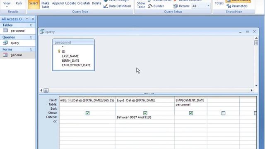Click the EMPLOYMENT_DATE grid field cell
The height and width of the screenshot is (149, 265).
pyautogui.click(x=191, y=100)
